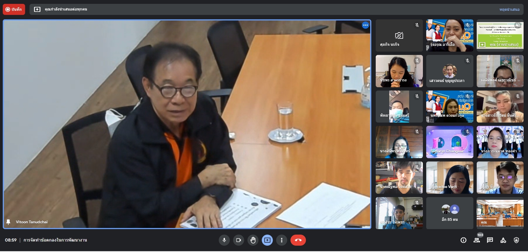The width and height of the screenshot is (528, 252).
Task: Open blue options dots on main video
Action: pos(366,25)
